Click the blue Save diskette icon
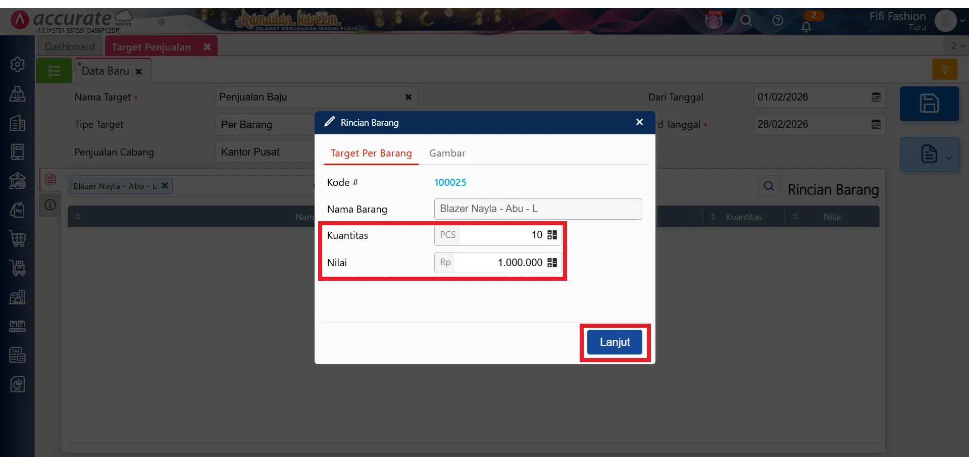Viewport: 969px width, 457px height. tap(929, 104)
